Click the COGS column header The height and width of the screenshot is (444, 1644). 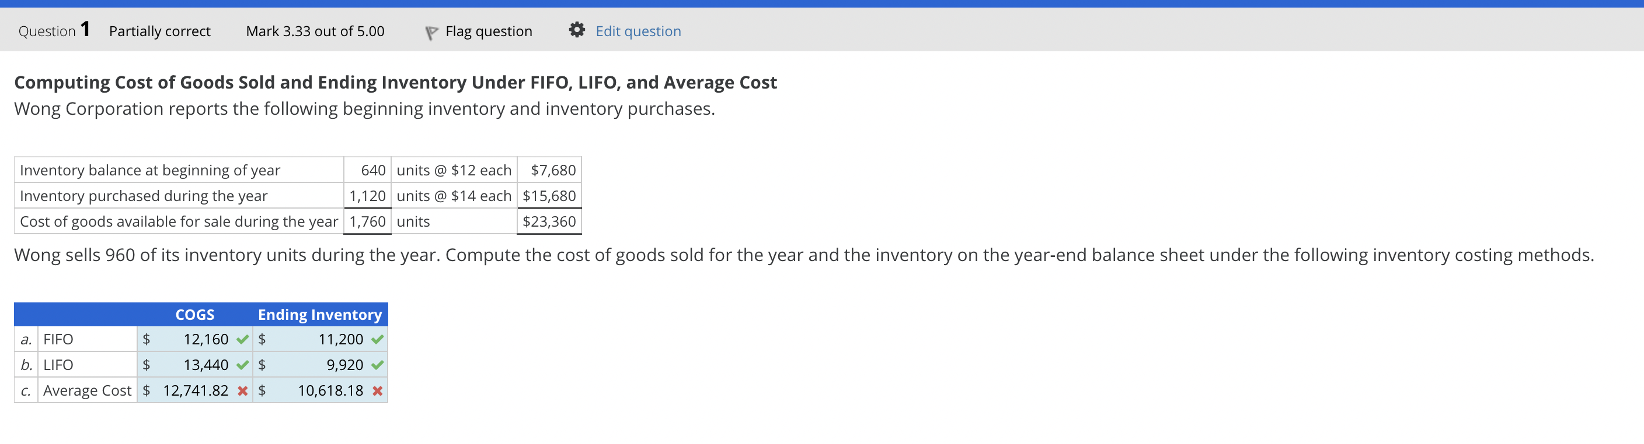tap(194, 314)
